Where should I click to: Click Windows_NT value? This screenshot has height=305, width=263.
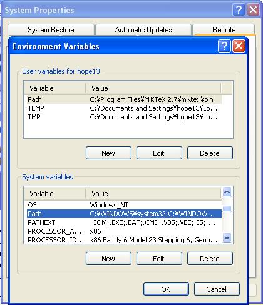pyautogui.click(x=109, y=205)
